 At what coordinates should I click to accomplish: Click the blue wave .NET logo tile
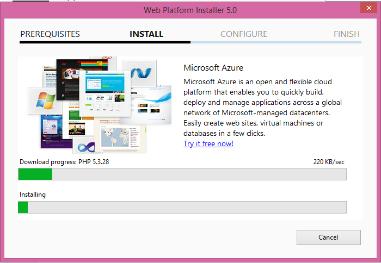139,73
